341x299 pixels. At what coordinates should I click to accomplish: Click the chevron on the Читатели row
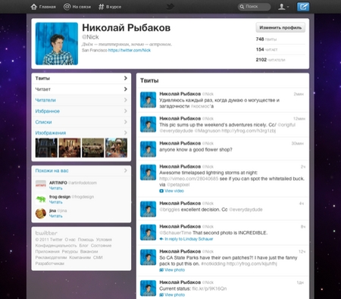[126, 100]
